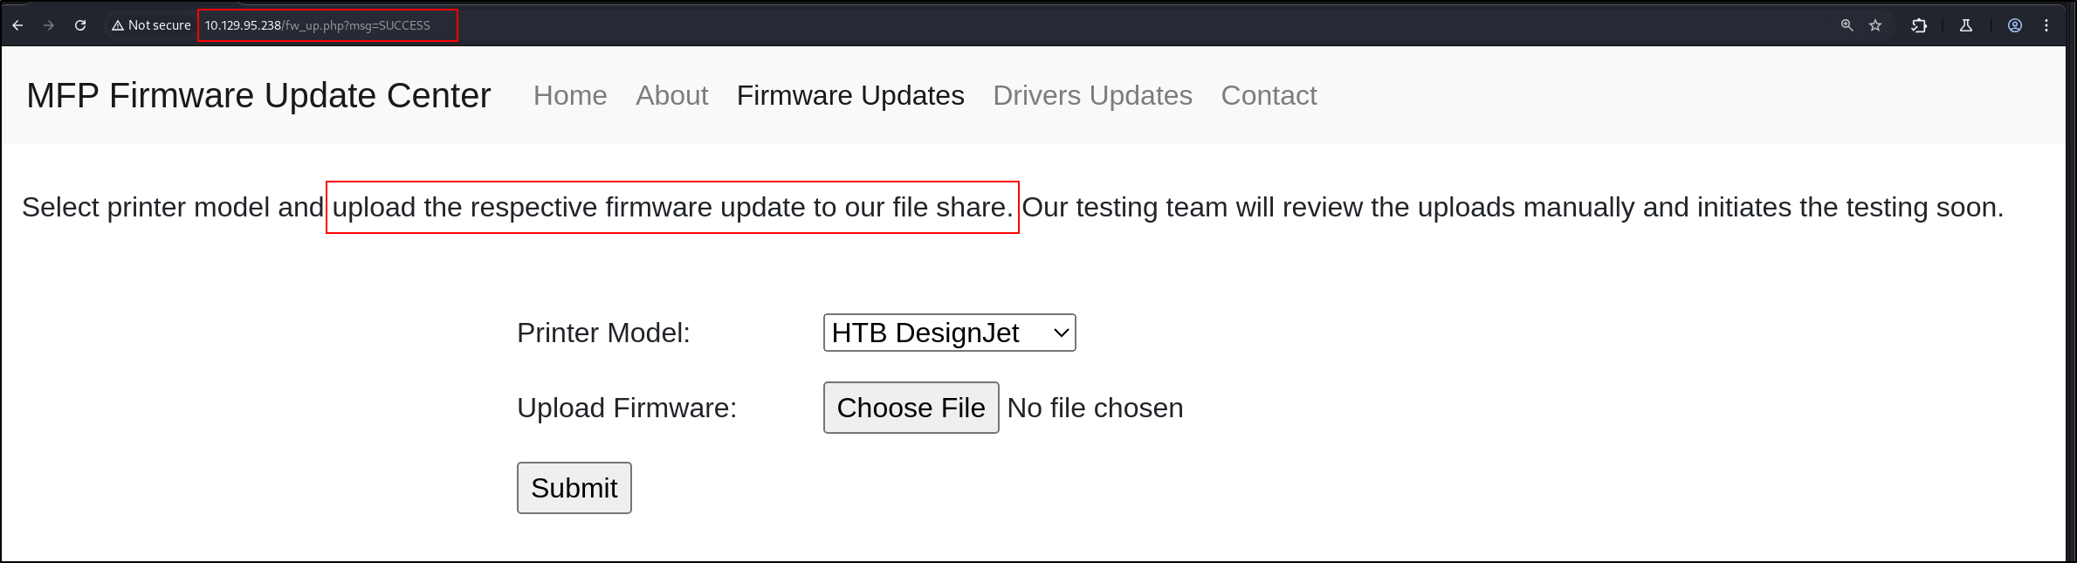This screenshot has width=2077, height=563.
Task: Open the three-dot browser menu
Action: (2046, 25)
